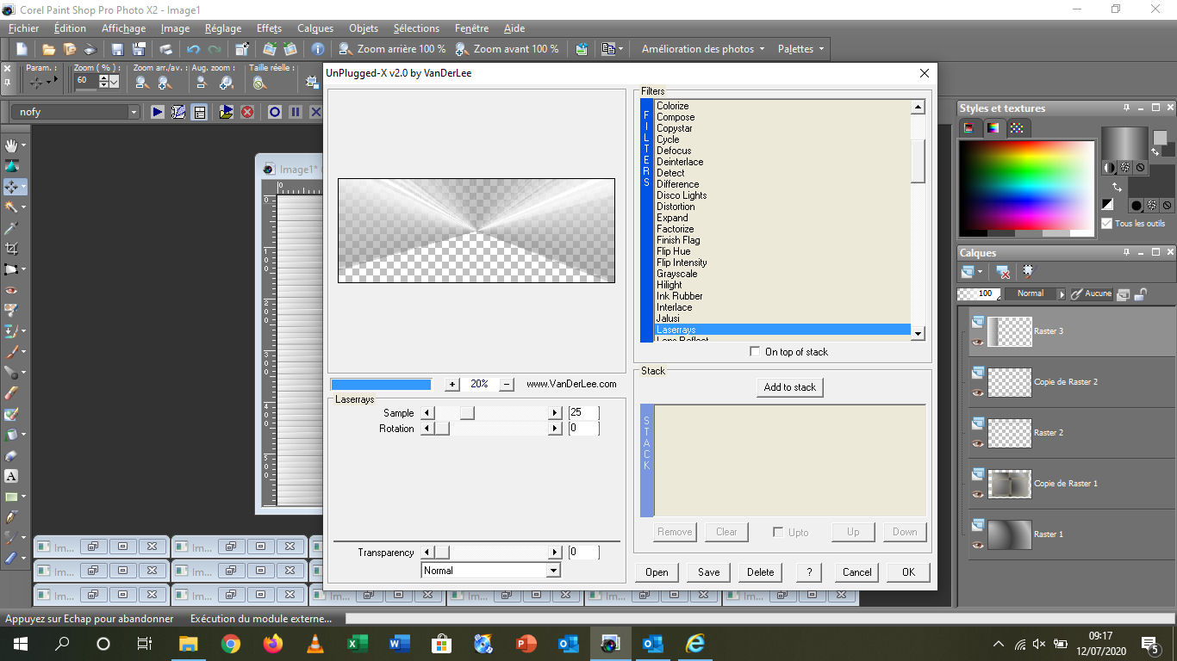Image resolution: width=1177 pixels, height=661 pixels.
Task: Swap foreground and background materials arrows
Action: click(1118, 186)
